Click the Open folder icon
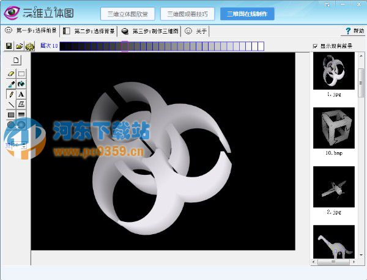This screenshot has width=367, height=280. pyautogui.click(x=20, y=46)
